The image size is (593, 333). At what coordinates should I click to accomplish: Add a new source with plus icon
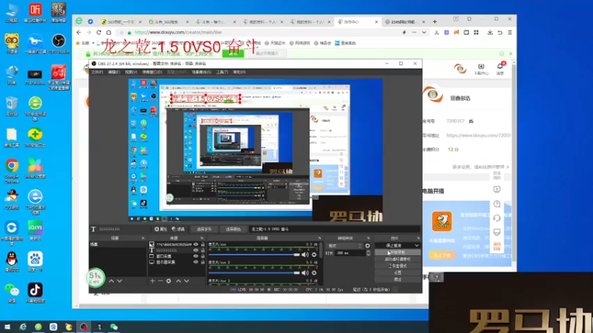pyautogui.click(x=153, y=281)
